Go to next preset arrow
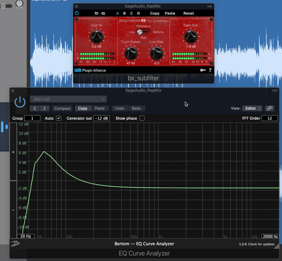Viewport: 282px width, 261px height. click(x=44, y=108)
